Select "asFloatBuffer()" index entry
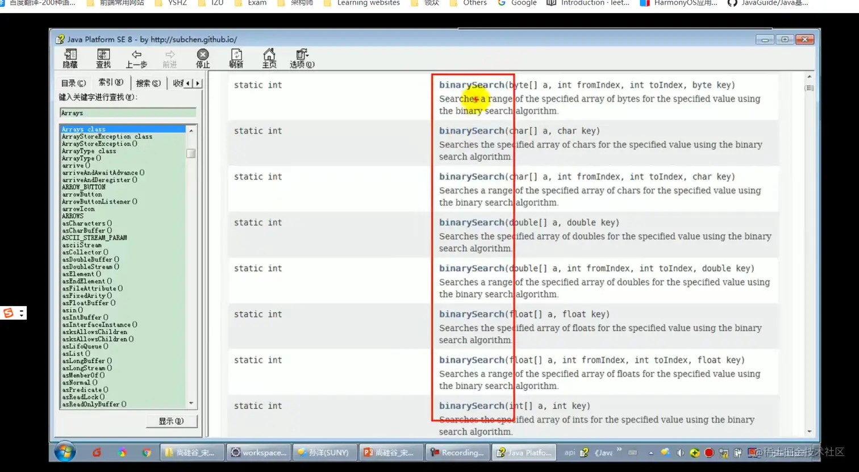The image size is (859, 472). tap(89, 303)
